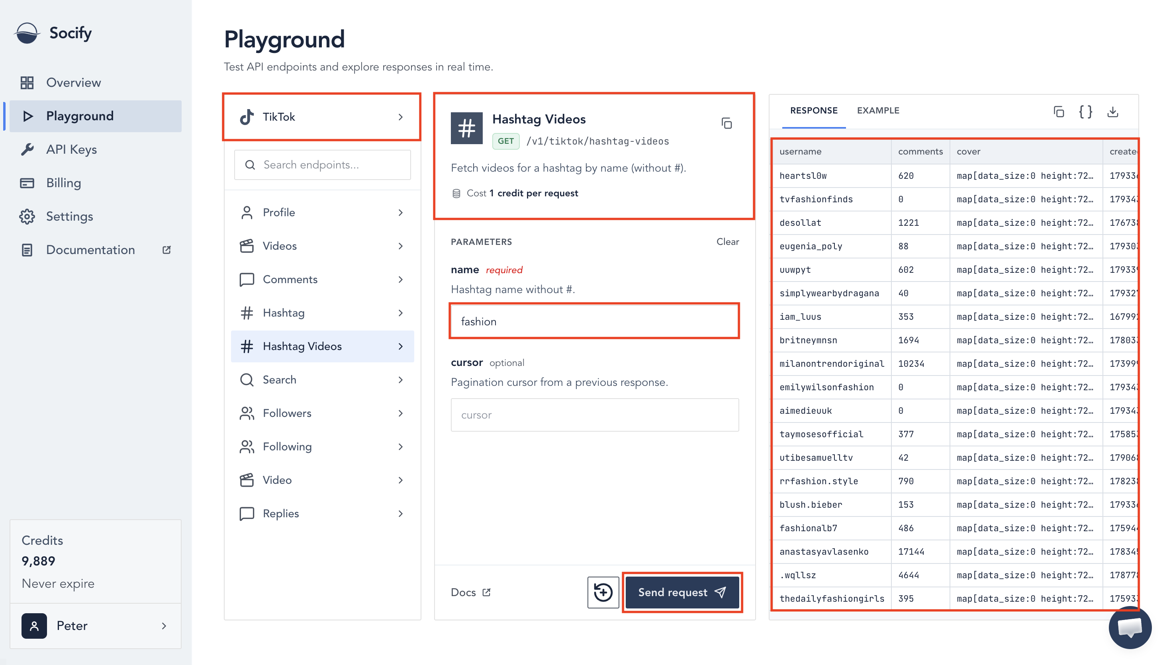Send the request
Viewport: 1171px width, 665px height.
(x=682, y=593)
